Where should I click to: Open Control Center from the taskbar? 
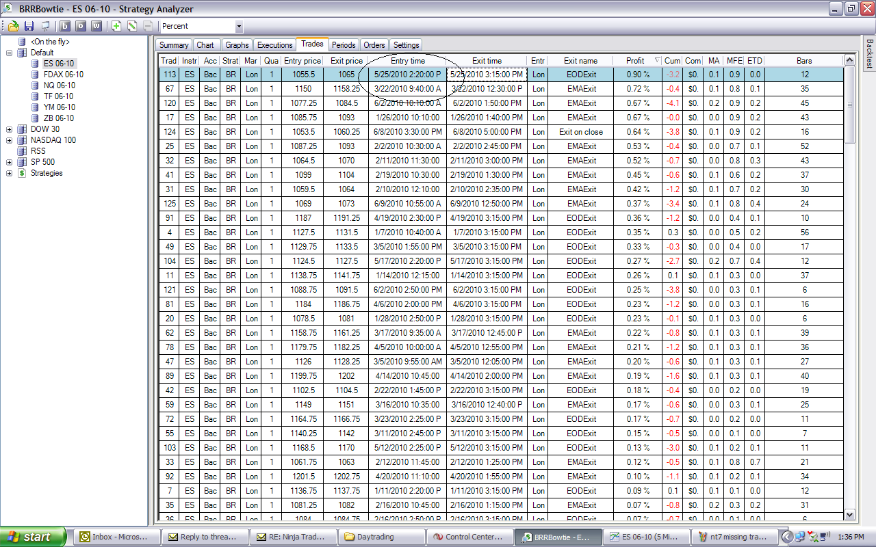470,537
